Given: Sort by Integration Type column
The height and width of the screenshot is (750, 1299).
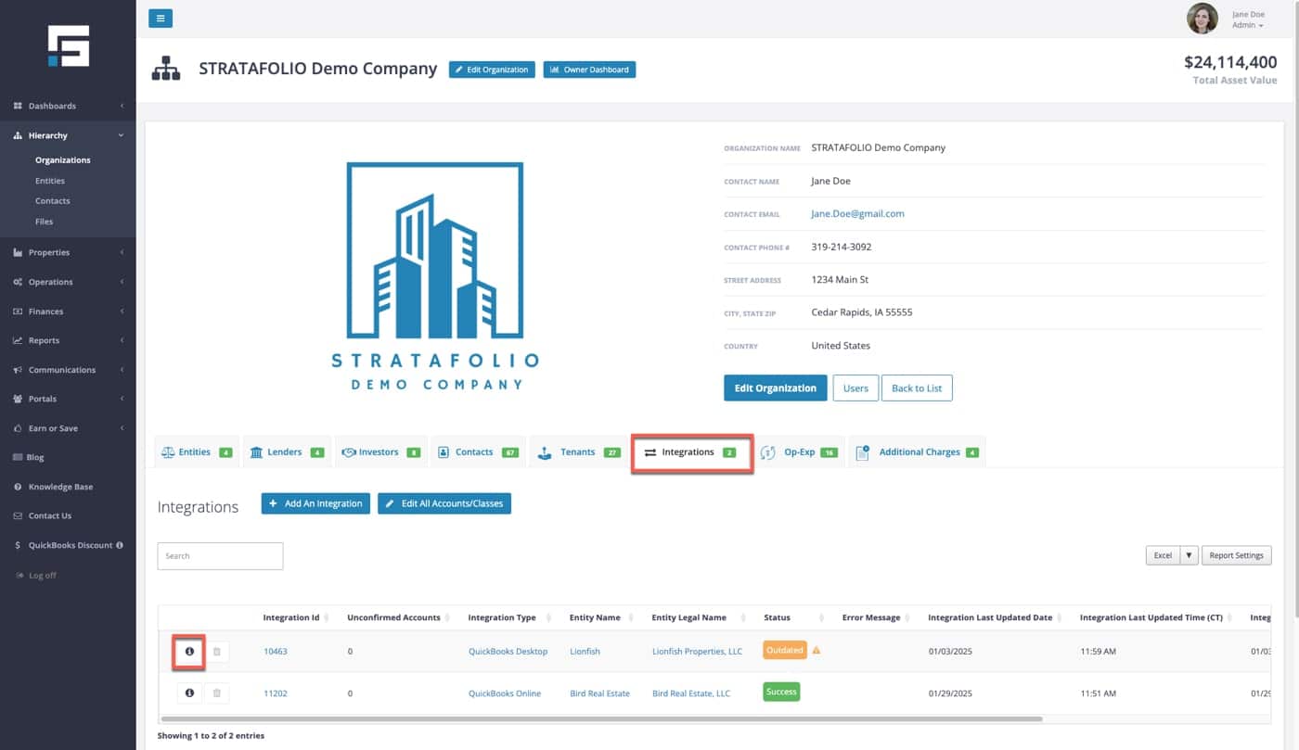Looking at the screenshot, I should 508,617.
